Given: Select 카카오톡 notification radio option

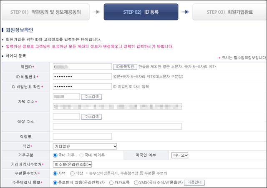Looking at the screenshot, I should coord(111,183).
